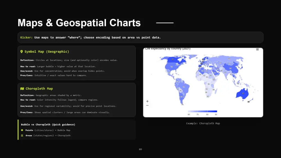Viewport: 281px width, 158px height.
Task: Zoom in the map with plus button
Action: (147, 101)
